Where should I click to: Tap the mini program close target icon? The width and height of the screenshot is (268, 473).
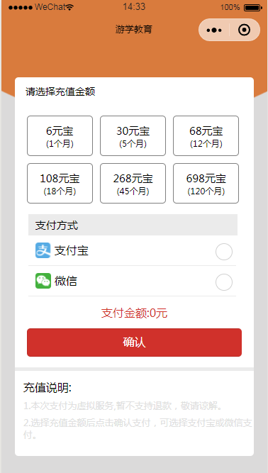pos(244,30)
